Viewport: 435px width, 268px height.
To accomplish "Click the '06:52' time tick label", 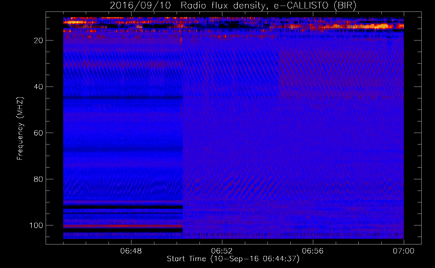I will pos(222,251).
